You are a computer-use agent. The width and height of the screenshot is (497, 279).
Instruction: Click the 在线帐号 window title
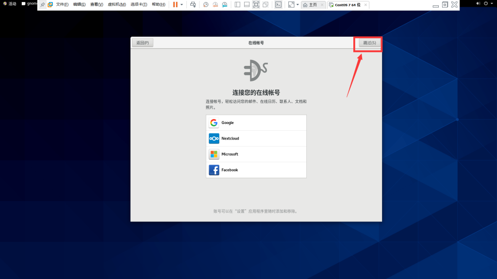(256, 43)
